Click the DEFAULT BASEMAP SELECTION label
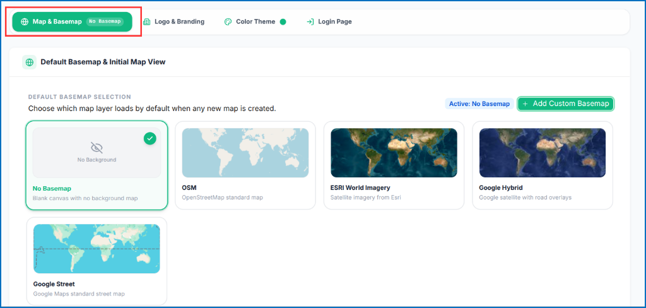Image resolution: width=646 pixels, height=308 pixels. (x=79, y=97)
